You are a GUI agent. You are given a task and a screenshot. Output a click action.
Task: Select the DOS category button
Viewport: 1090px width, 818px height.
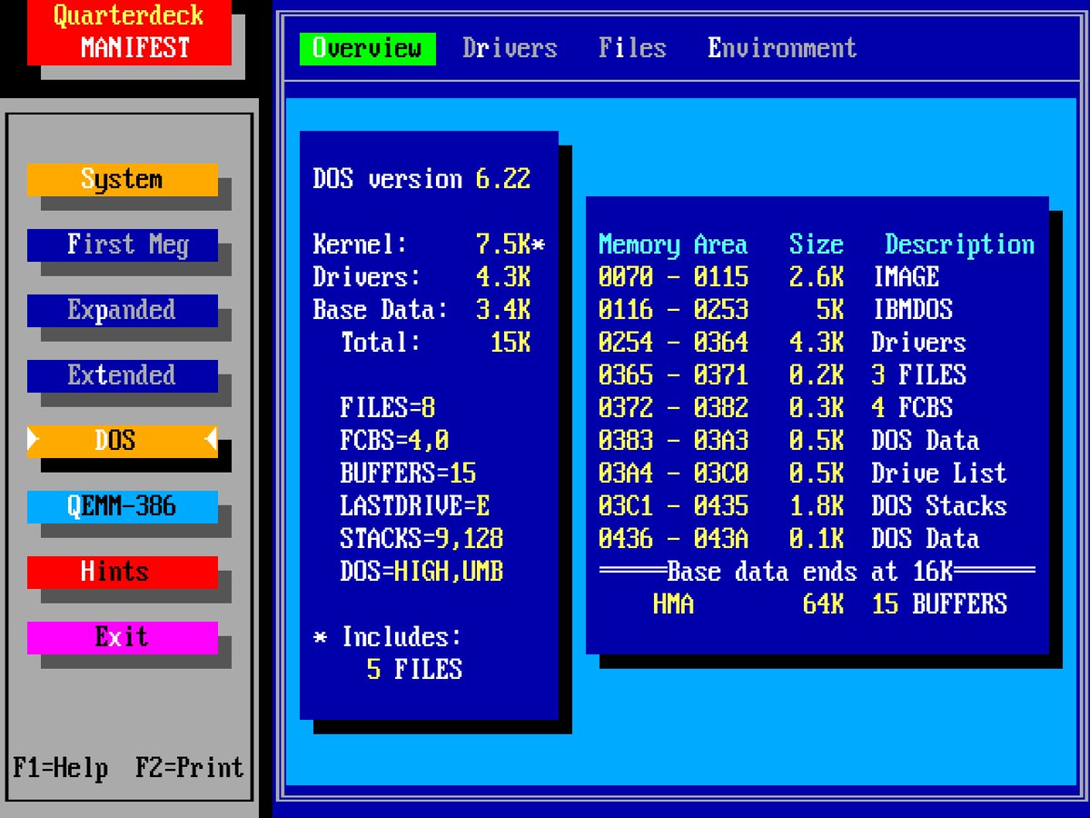[x=123, y=441]
